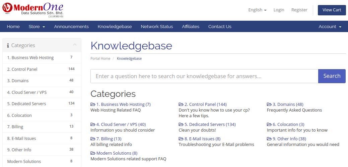The width and height of the screenshot is (348, 167).
Task: Select 1. Business Web Hosting in sidebar
Action: coord(42,58)
